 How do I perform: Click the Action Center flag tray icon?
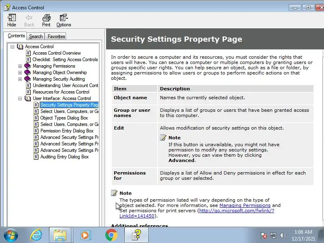coord(264,235)
